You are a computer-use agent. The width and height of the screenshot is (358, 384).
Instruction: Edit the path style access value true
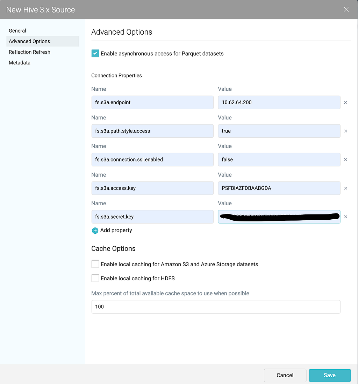[279, 131]
